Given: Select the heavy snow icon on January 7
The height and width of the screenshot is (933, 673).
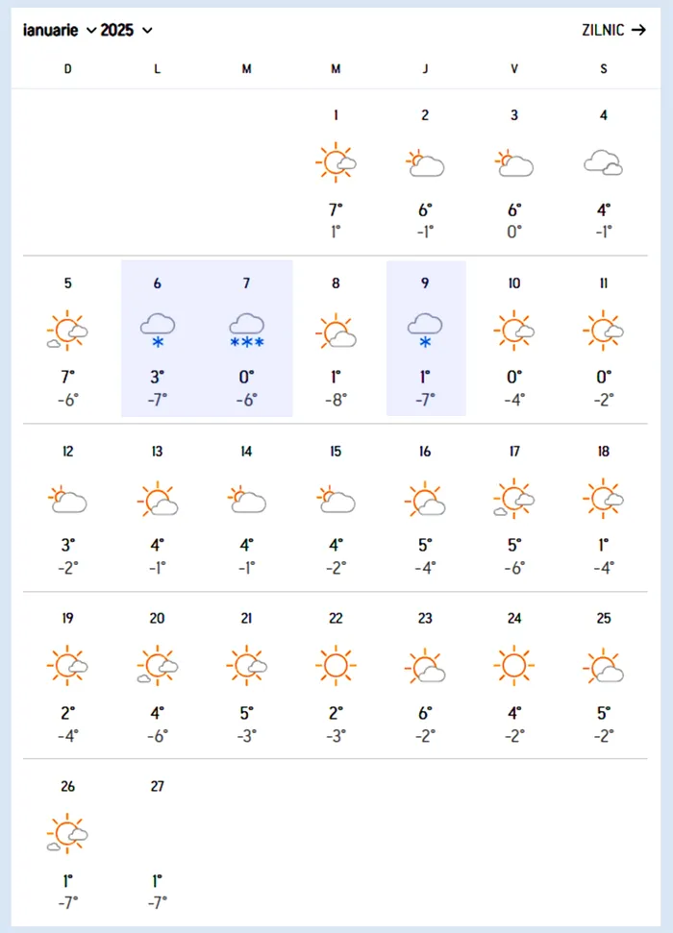Looking at the screenshot, I should [246, 331].
